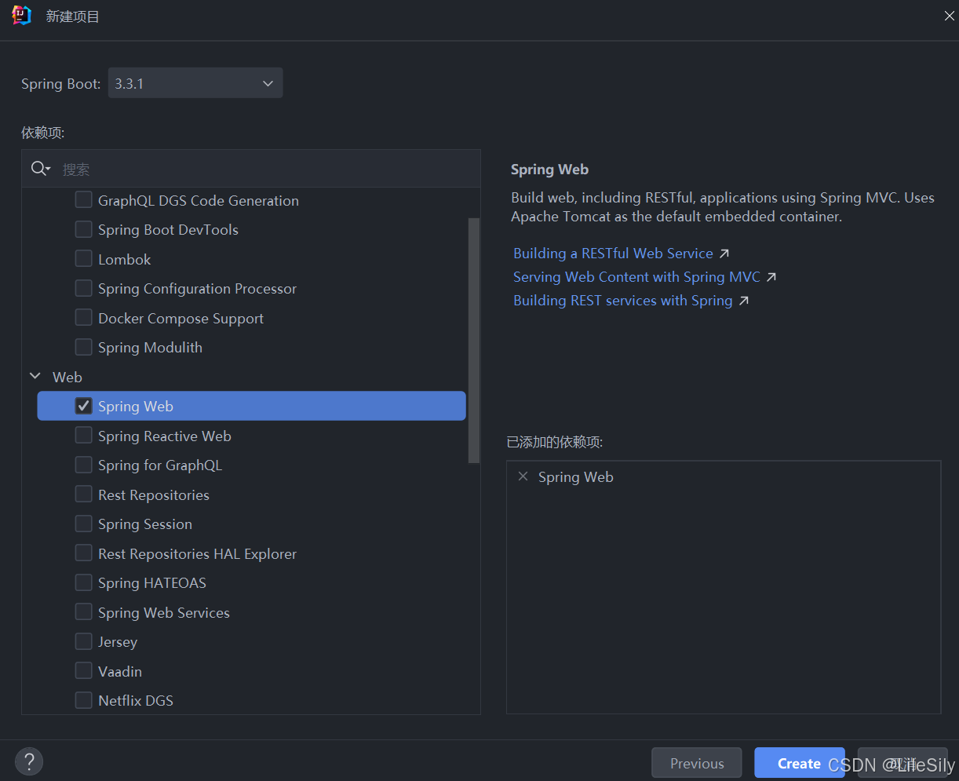Tick the Vaadin checkbox
Viewport: 959px width, 781px height.
[x=83, y=671]
